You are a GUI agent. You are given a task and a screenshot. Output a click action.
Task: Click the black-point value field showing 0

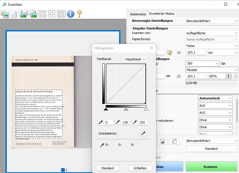109,122
